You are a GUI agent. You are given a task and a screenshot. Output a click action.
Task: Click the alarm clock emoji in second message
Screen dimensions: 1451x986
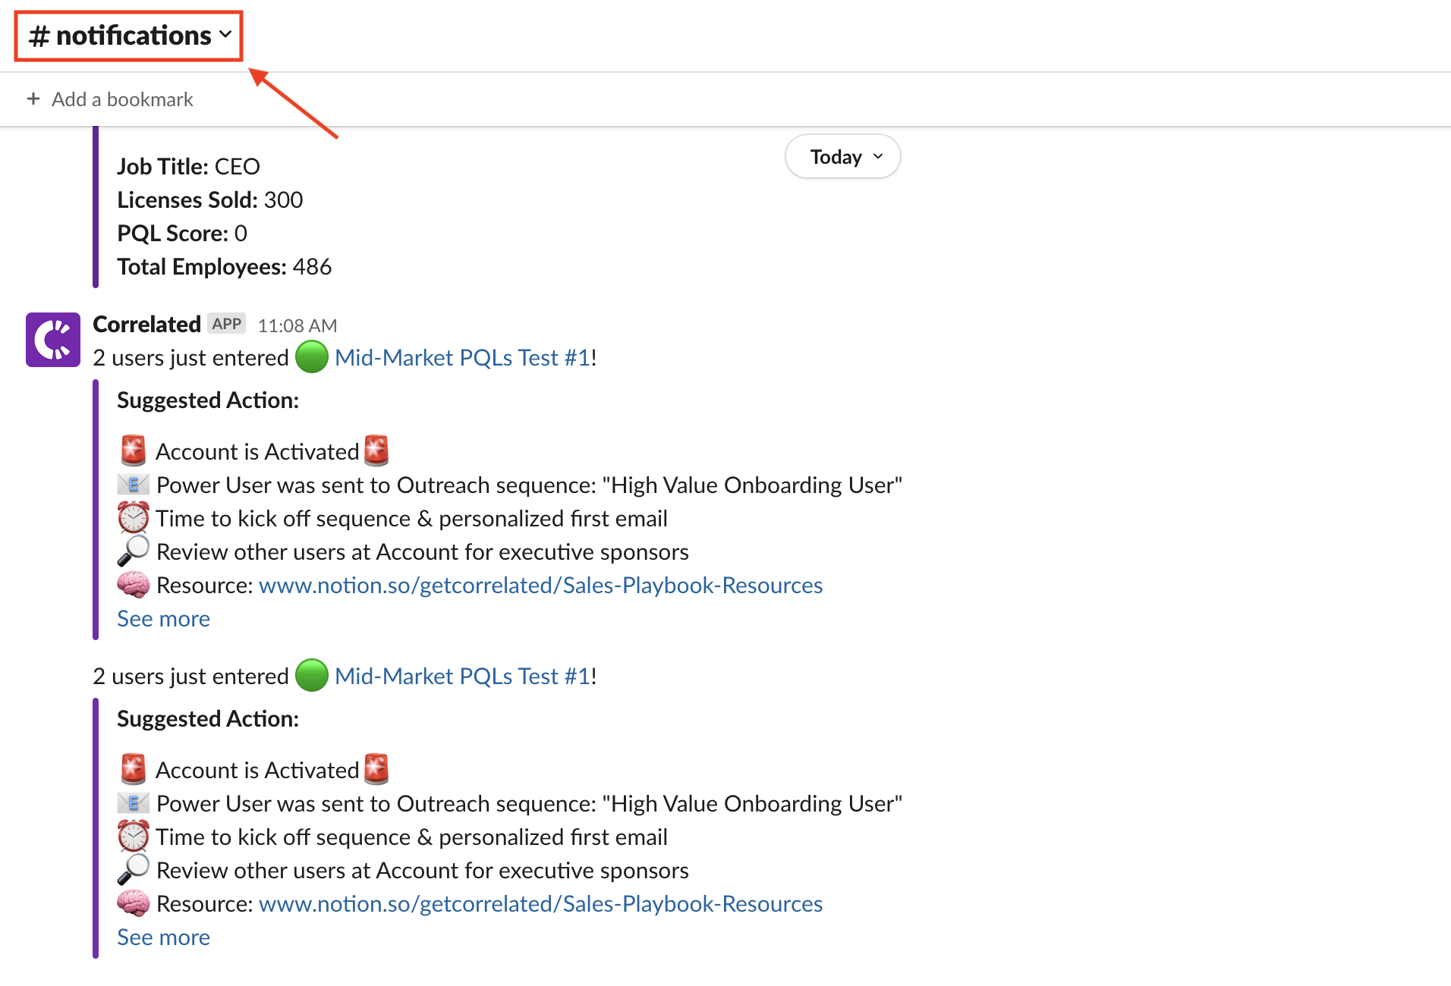(133, 836)
